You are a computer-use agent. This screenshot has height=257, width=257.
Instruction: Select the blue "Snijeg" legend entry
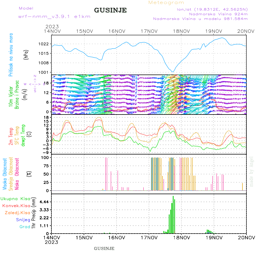[23, 220]
